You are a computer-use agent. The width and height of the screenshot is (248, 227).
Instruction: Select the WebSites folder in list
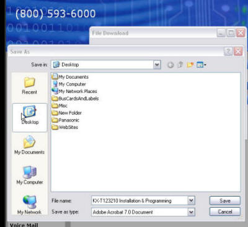coord(65,127)
